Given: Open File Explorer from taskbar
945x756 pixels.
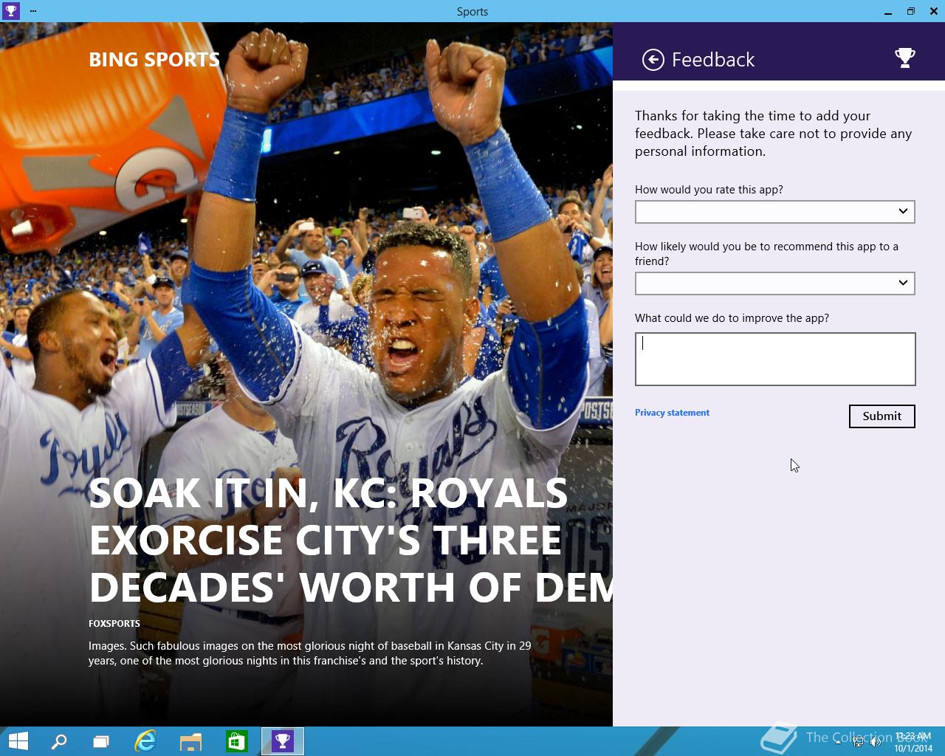Looking at the screenshot, I should click(x=191, y=741).
